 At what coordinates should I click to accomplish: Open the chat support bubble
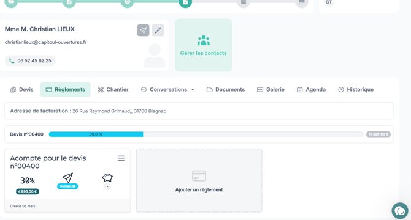[x=400, y=211]
